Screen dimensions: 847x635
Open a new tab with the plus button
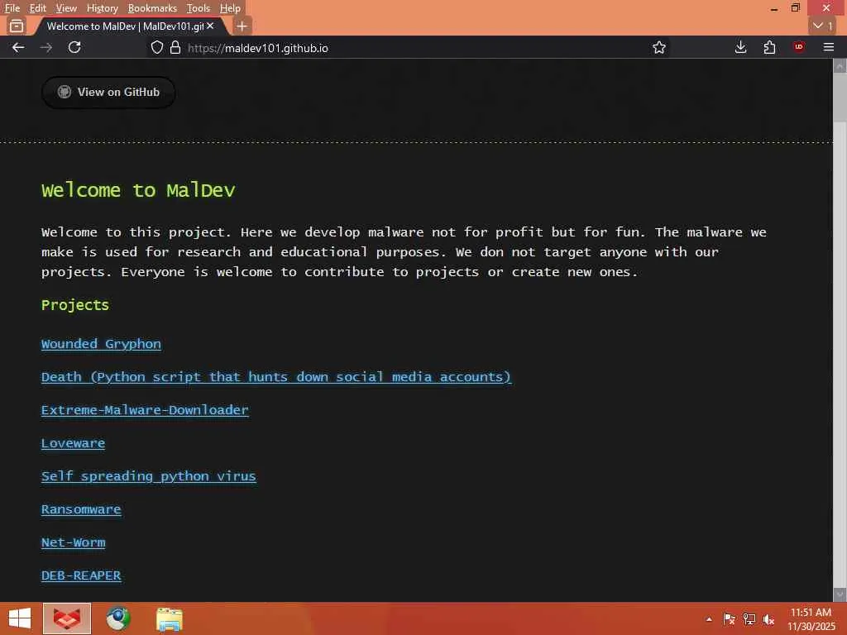click(x=242, y=26)
